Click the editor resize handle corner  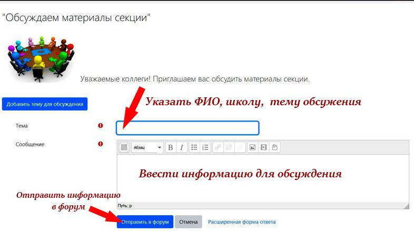[406, 206]
